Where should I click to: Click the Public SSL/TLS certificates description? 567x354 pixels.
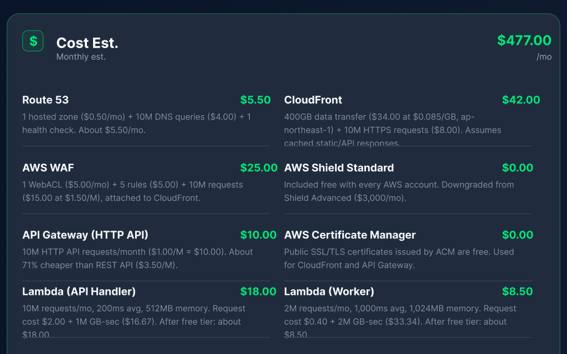(399, 258)
